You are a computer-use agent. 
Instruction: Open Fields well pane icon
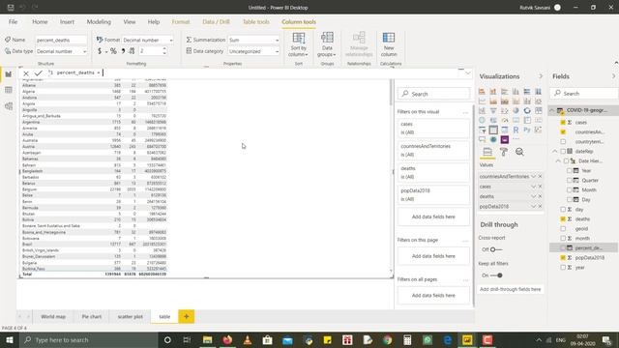coord(487,152)
